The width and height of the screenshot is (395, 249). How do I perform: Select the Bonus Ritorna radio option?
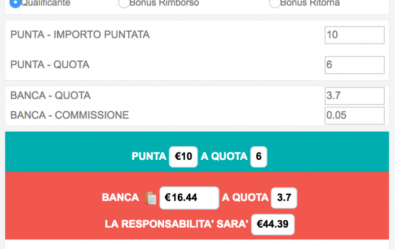(x=275, y=3)
